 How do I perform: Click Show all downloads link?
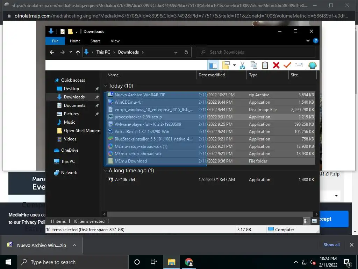331,245
